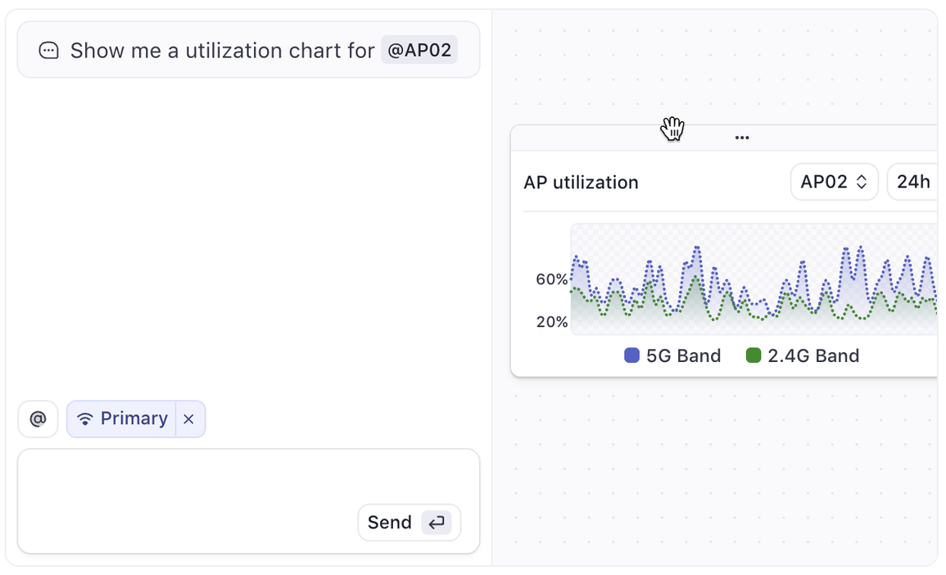Select the Primary network chip label
Screen dimensions: 946x575
[x=134, y=418]
